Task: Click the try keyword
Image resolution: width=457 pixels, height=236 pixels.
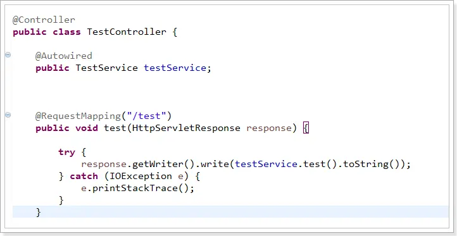Action: [66, 152]
